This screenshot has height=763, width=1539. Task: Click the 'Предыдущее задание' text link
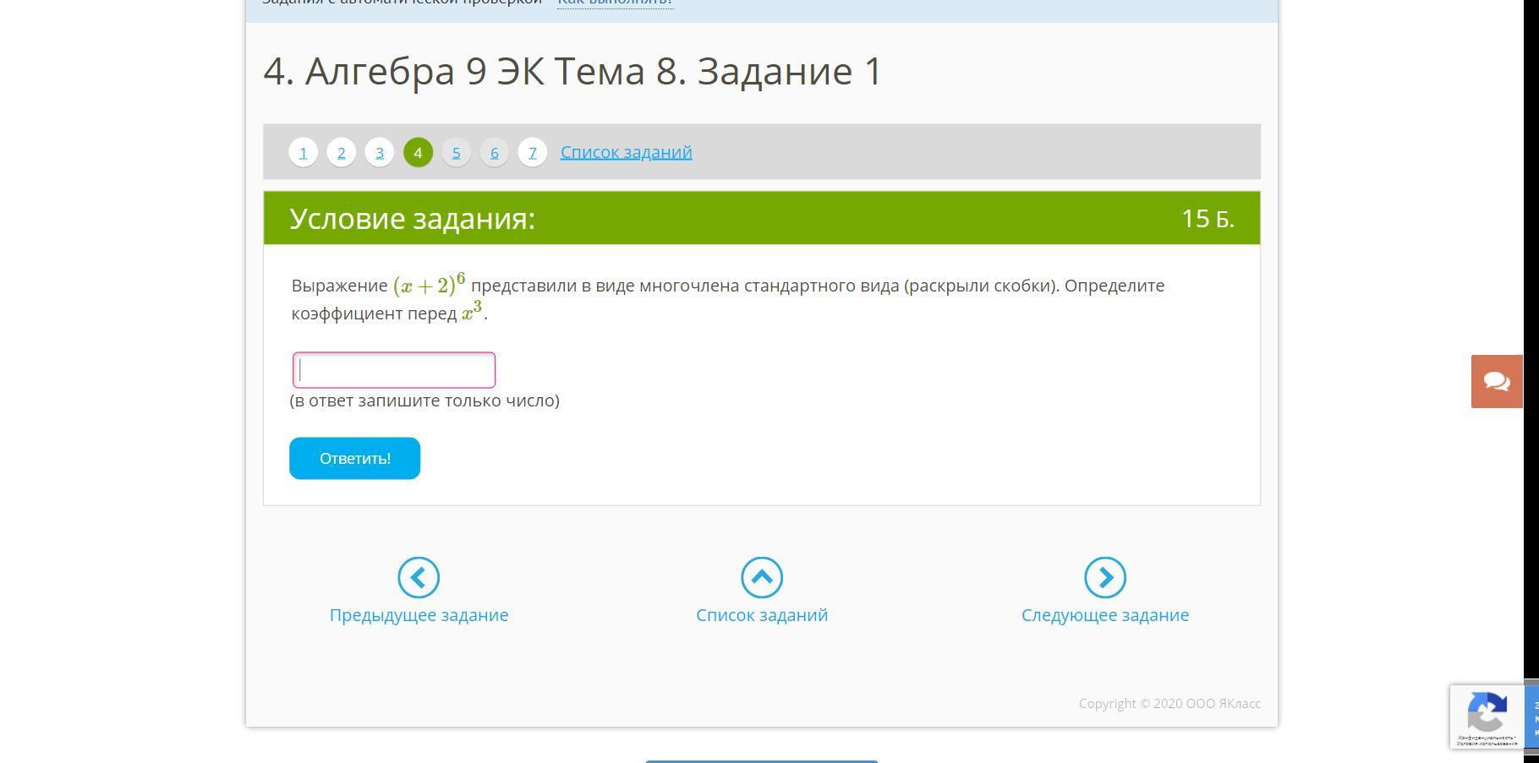point(419,615)
